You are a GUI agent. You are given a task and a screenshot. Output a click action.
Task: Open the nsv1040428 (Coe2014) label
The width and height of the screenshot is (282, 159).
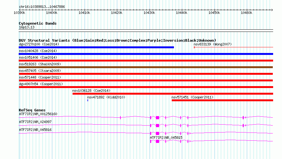pyautogui.click(x=38, y=51)
